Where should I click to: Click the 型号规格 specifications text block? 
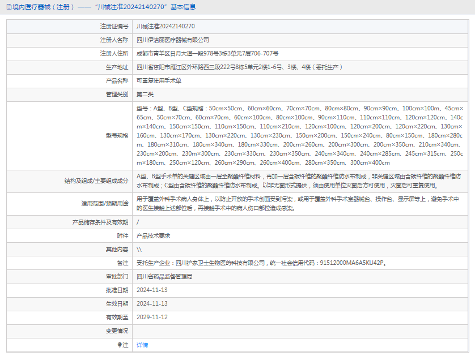click(x=300, y=135)
